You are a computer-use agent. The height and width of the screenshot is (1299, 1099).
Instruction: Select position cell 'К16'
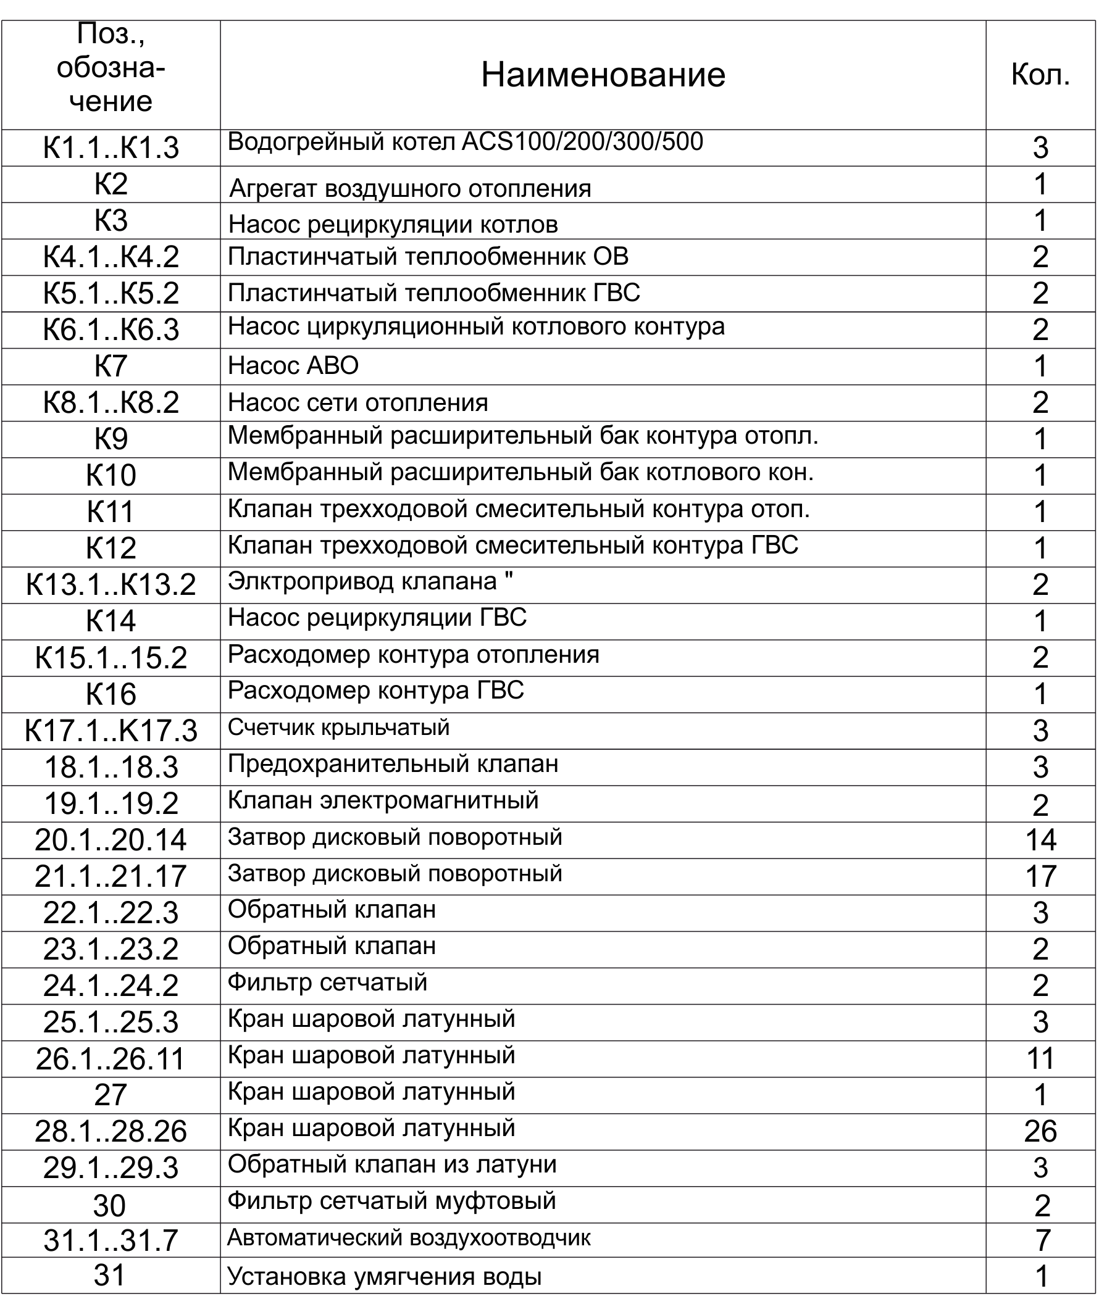[111, 694]
